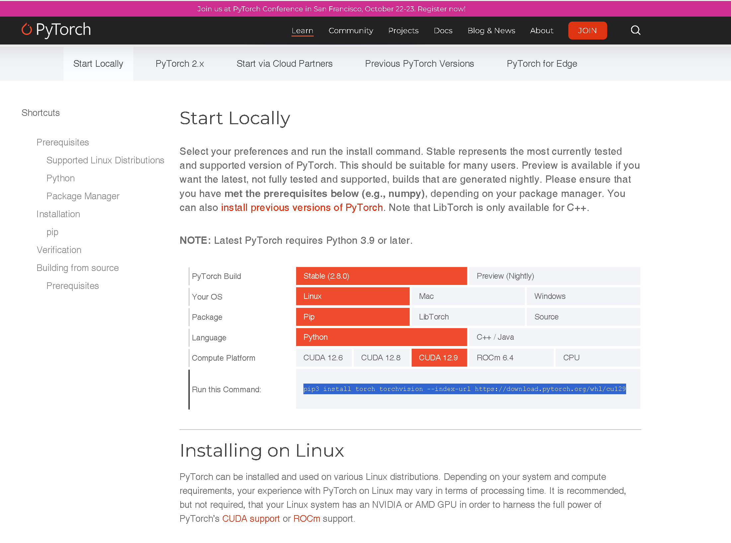Go to Supported Linux Distributions shortcut
This screenshot has height=543, width=731.
coord(105,160)
